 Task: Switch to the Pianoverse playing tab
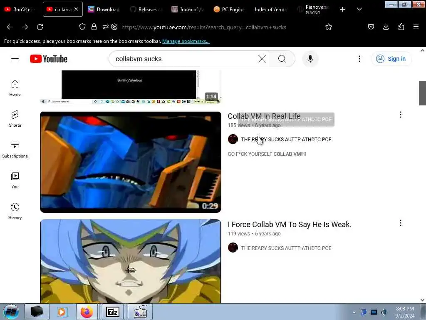[x=313, y=9]
